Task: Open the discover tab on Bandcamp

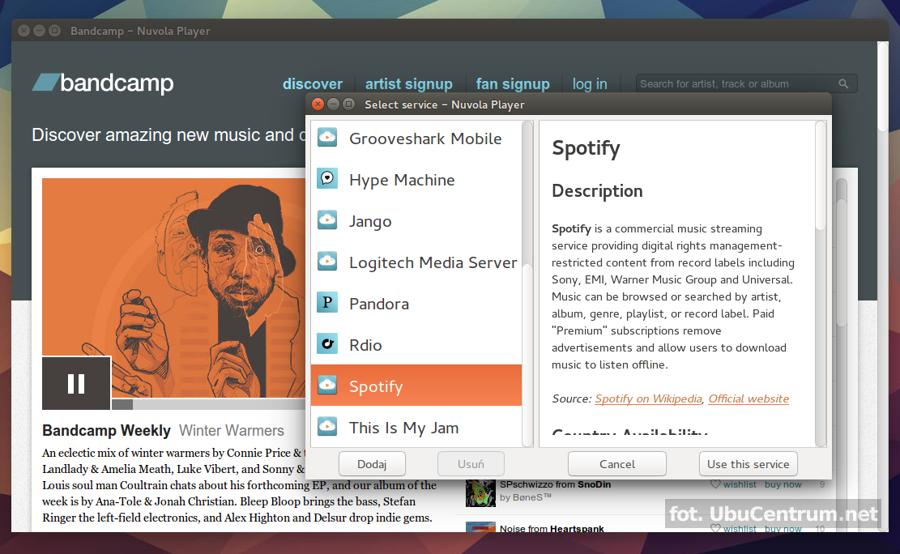Action: (312, 83)
